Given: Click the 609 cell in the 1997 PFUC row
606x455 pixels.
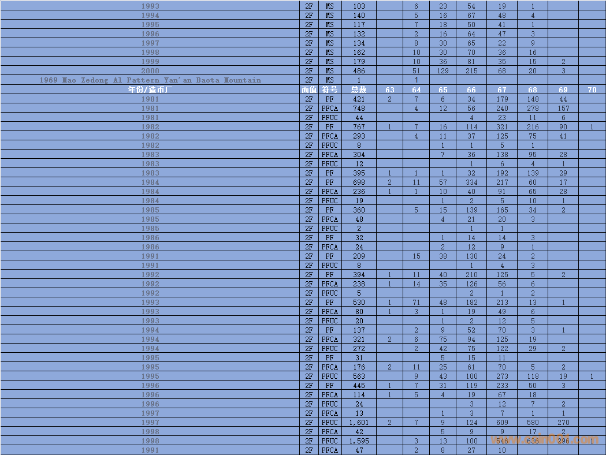Looking at the screenshot, I should 502,423.
